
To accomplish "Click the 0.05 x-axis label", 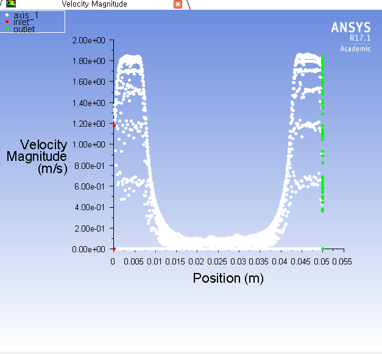I will [x=322, y=261].
